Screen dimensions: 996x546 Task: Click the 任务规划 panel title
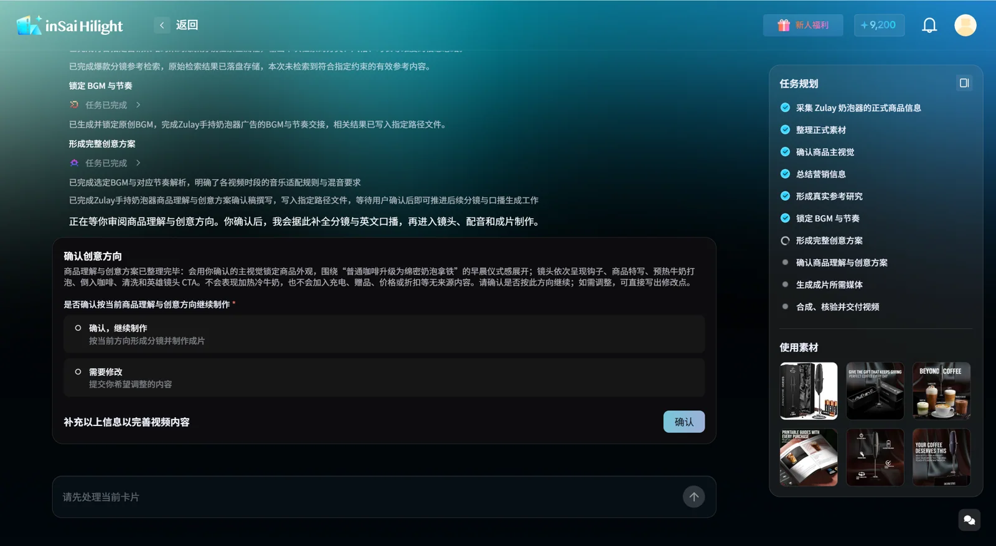(x=799, y=83)
